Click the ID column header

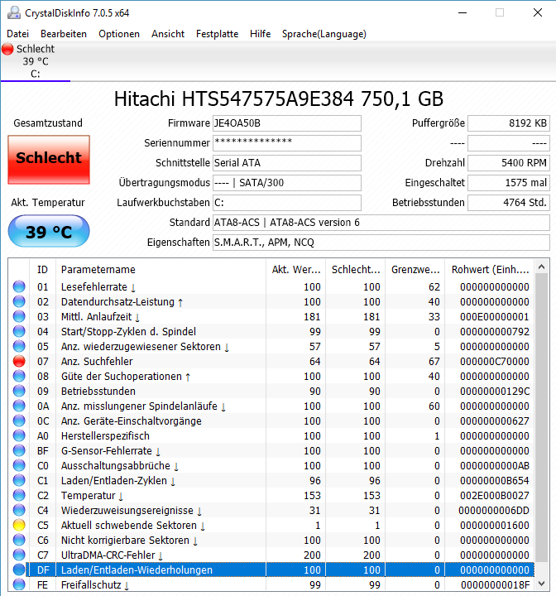coord(42,270)
